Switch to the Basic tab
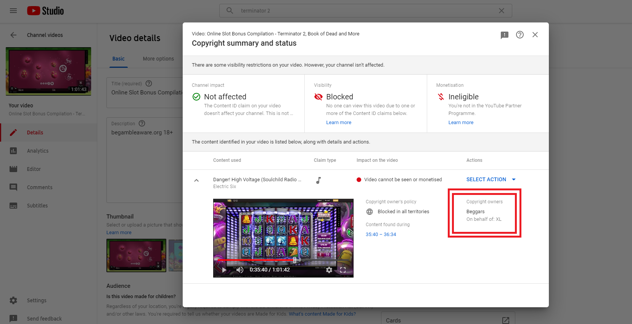Screen dimensions: 632x324 point(118,59)
